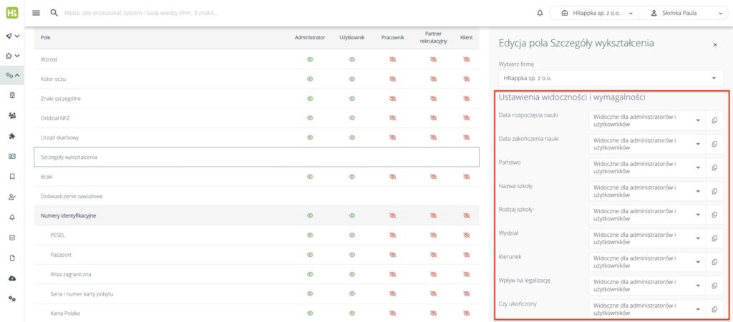The image size is (733, 322).
Task: Open the people group sidebar icon
Action: pos(11,115)
